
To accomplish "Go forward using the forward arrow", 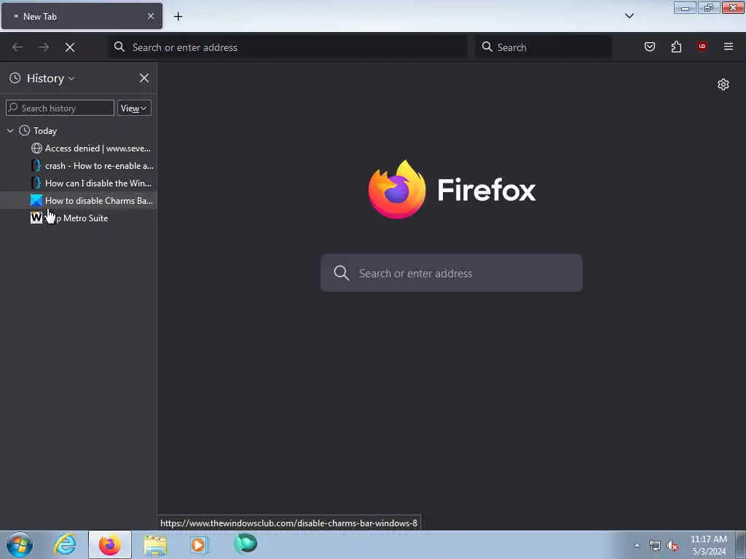I will tap(44, 47).
